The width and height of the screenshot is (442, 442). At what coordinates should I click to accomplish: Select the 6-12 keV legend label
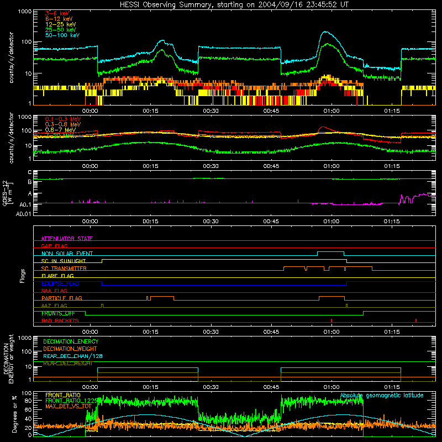click(59, 19)
